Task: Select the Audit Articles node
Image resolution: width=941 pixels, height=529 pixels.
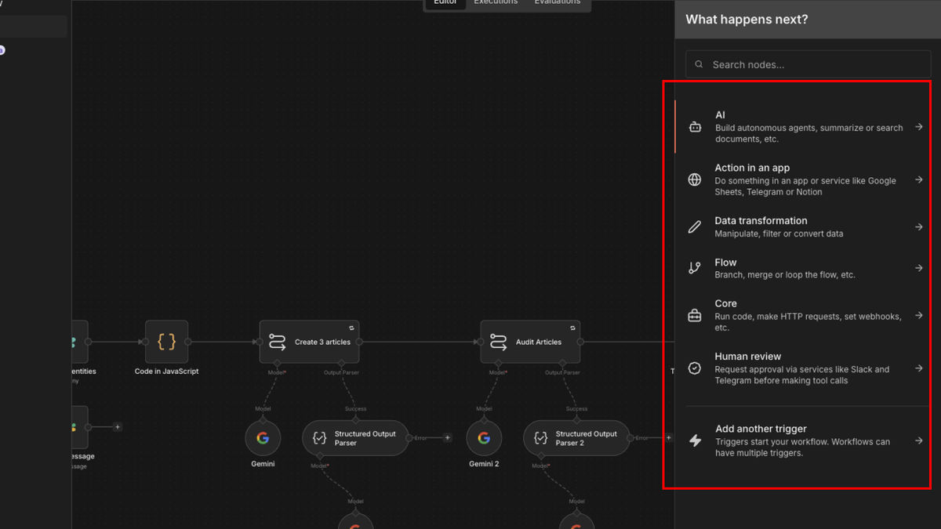Action: coord(531,342)
